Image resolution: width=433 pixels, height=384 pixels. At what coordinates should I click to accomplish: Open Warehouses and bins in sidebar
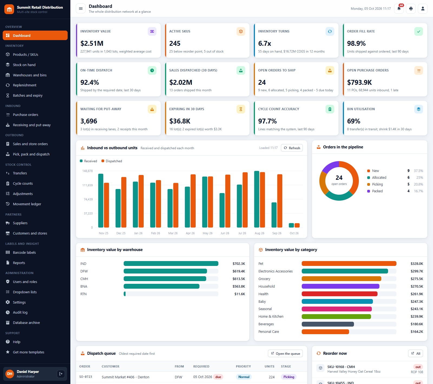point(35,75)
